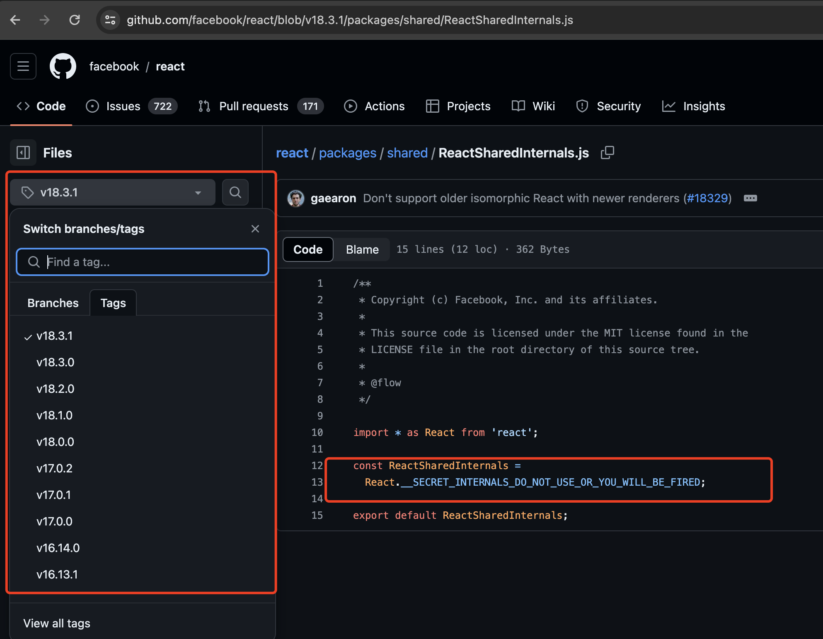Click the file search magnifier button
This screenshot has height=639, width=823.
[x=235, y=192]
